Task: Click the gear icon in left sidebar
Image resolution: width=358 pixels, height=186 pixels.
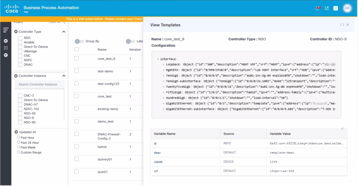Action: (6, 41)
